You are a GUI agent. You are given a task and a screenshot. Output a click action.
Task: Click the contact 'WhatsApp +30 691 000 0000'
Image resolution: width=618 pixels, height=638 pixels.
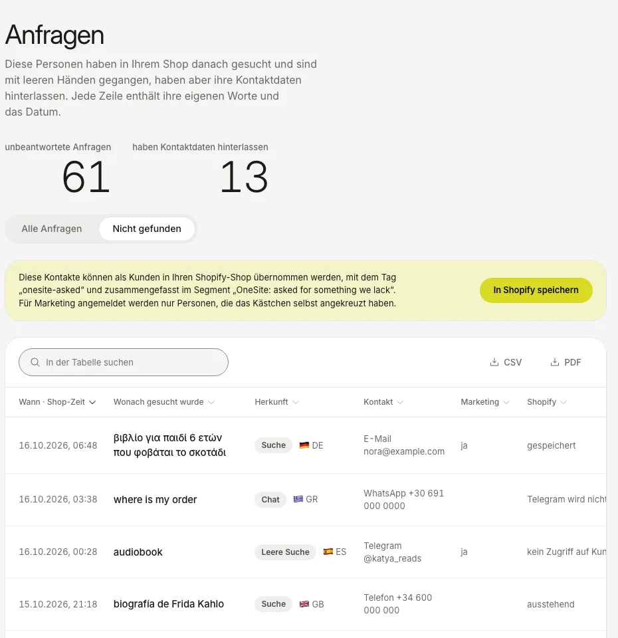[x=403, y=500]
